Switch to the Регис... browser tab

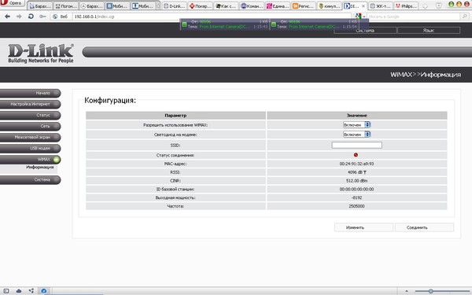pyautogui.click(x=304, y=6)
